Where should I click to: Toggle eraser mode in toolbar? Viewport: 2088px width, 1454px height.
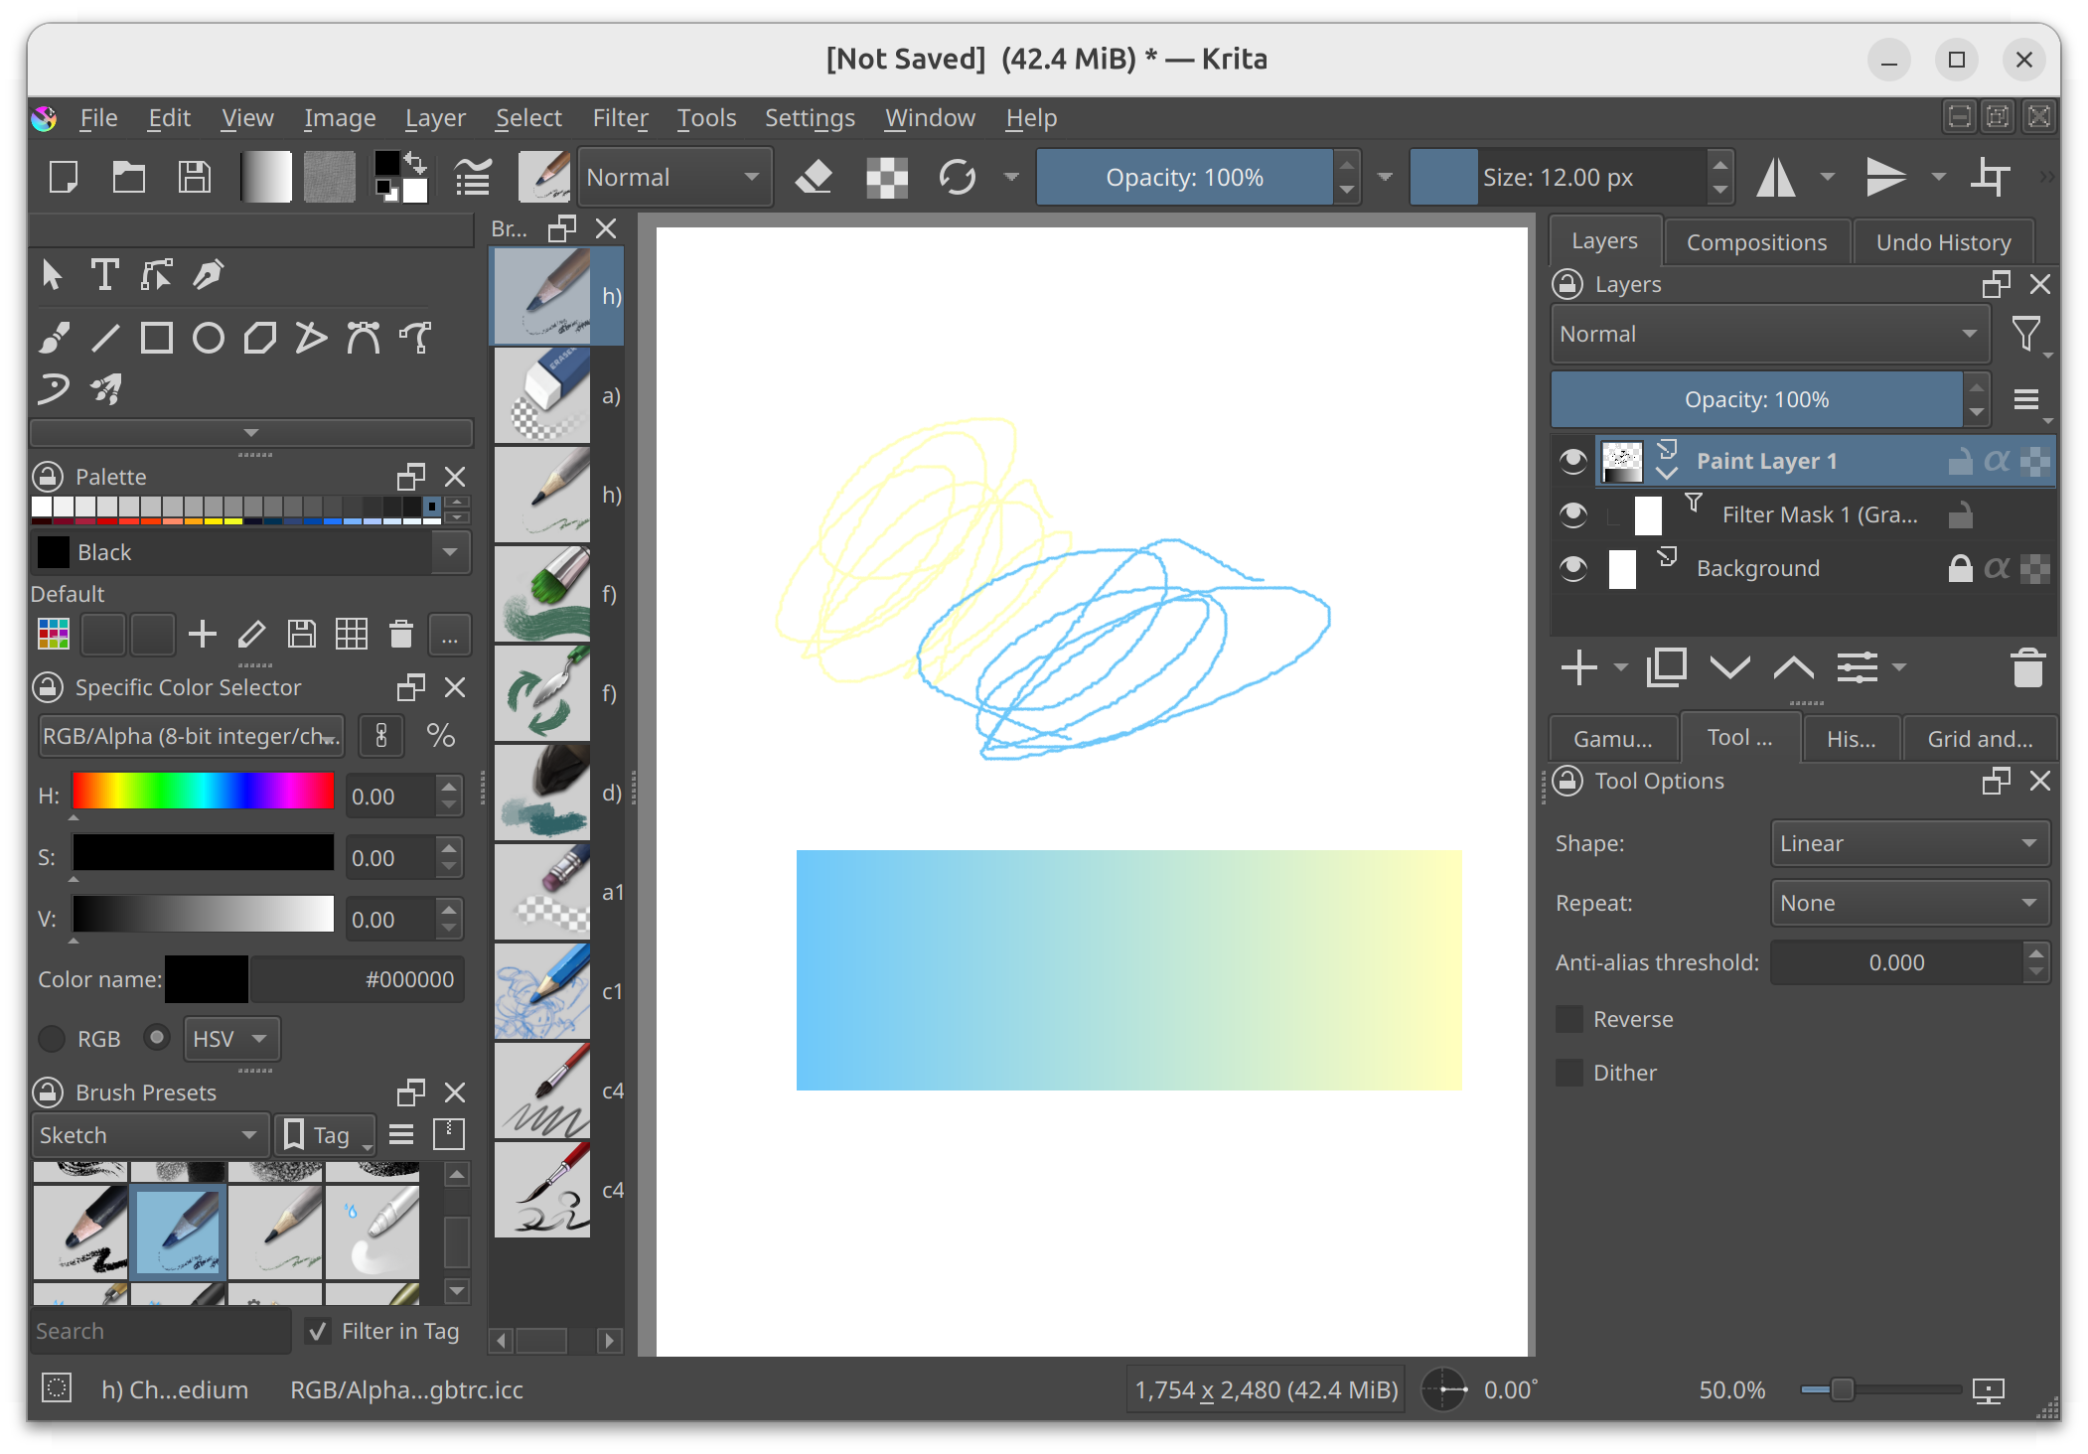pos(814,178)
